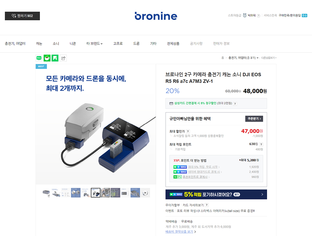This screenshot has width=312, height=236.
Task: Open the 배송비 절약상품 보기 link
Action: coord(179,232)
